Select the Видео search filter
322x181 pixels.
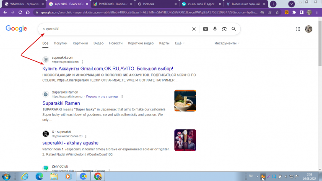click(x=99, y=43)
